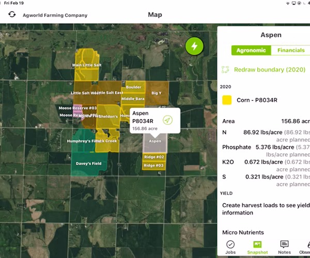This screenshot has height=258, width=310.
Task: Tap the Redraw boundary polygon icon
Action: (x=225, y=70)
